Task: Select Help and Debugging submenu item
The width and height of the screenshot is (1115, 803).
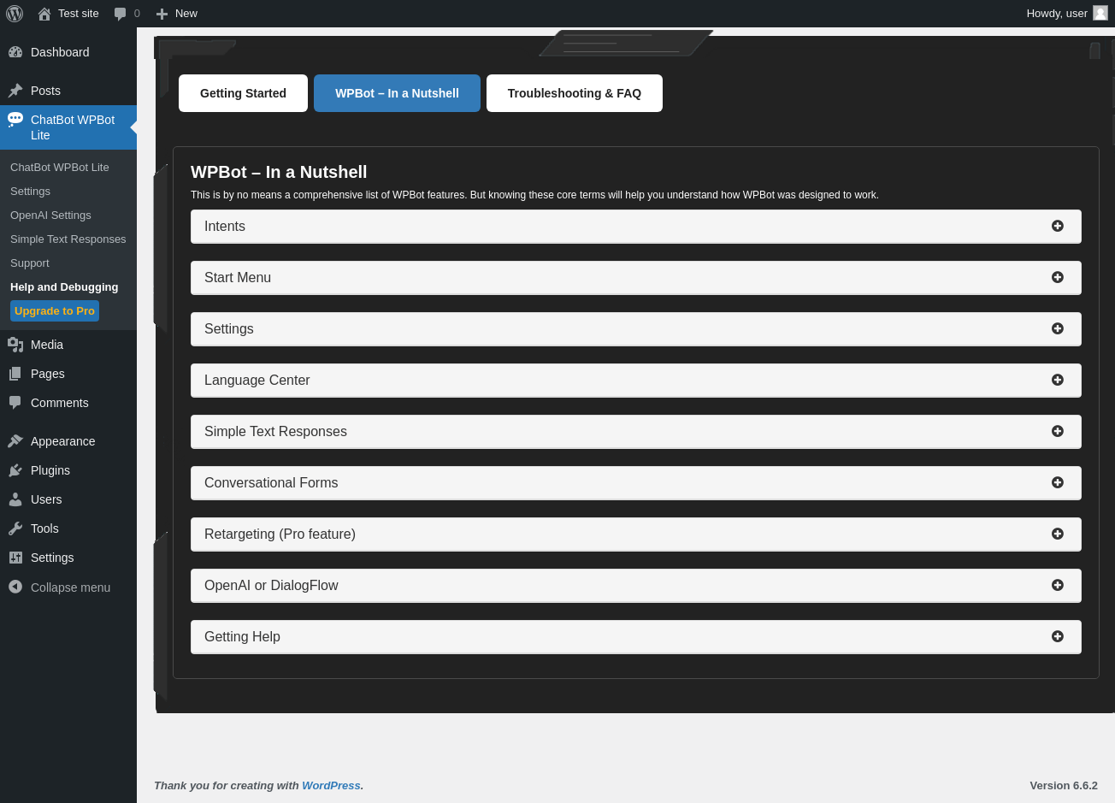Action: (x=64, y=287)
